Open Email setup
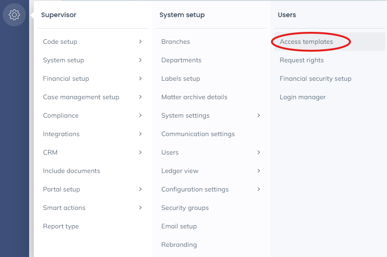The image size is (387, 257). pyautogui.click(x=179, y=226)
